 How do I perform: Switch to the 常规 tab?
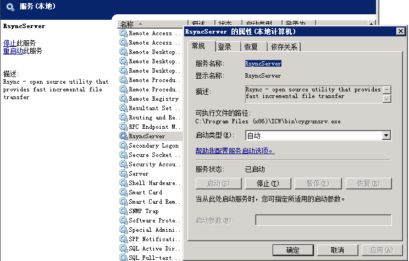(201, 46)
